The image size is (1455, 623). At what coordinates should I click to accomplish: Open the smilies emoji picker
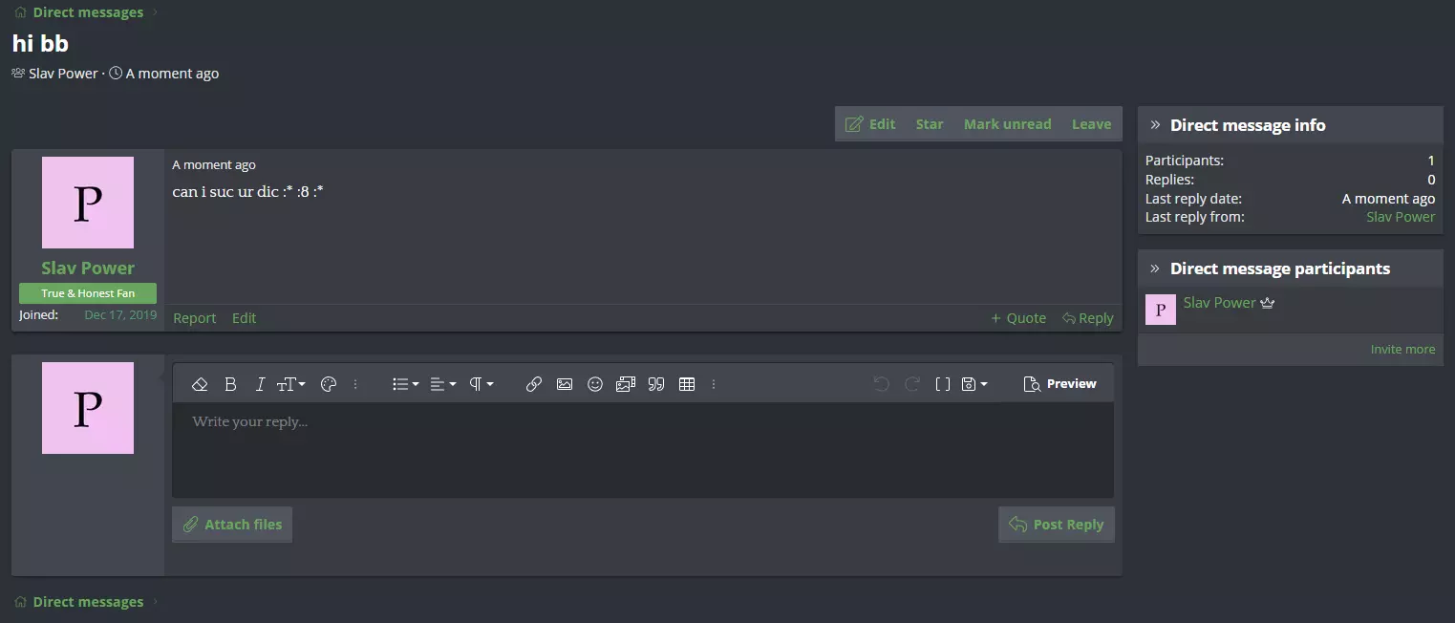tap(595, 384)
